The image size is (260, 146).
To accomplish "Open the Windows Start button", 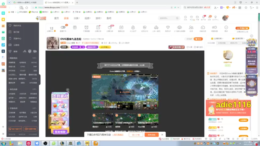I will pos(4,143).
